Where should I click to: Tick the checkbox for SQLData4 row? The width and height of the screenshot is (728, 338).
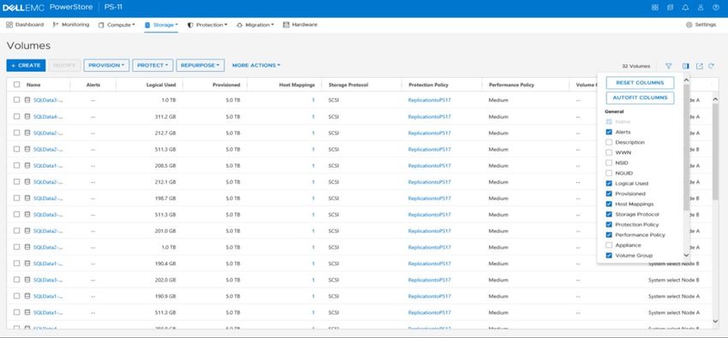click(x=17, y=116)
